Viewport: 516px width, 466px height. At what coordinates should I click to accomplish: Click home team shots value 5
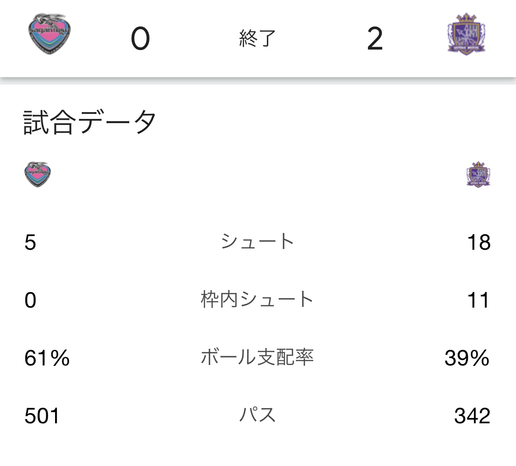click(x=30, y=242)
